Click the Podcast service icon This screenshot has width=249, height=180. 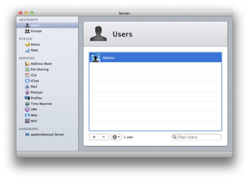[27, 92]
